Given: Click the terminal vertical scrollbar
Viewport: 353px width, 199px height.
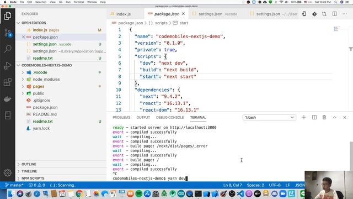Looking at the screenshot, I should tap(351, 156).
